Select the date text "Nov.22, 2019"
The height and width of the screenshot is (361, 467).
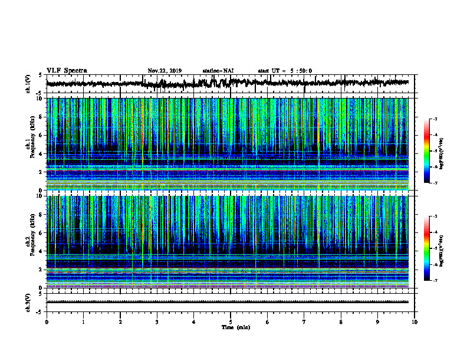165,71
